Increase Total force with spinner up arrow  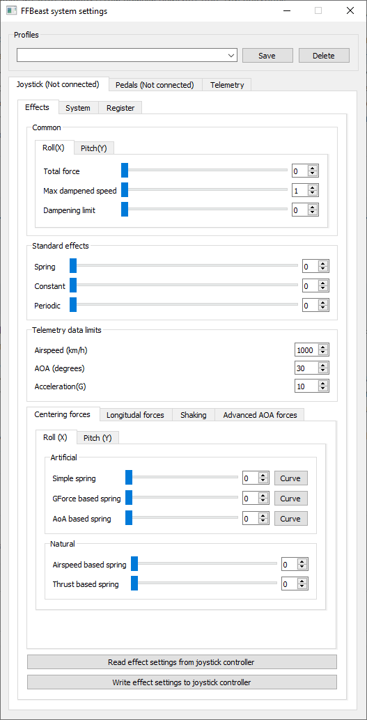click(313, 169)
